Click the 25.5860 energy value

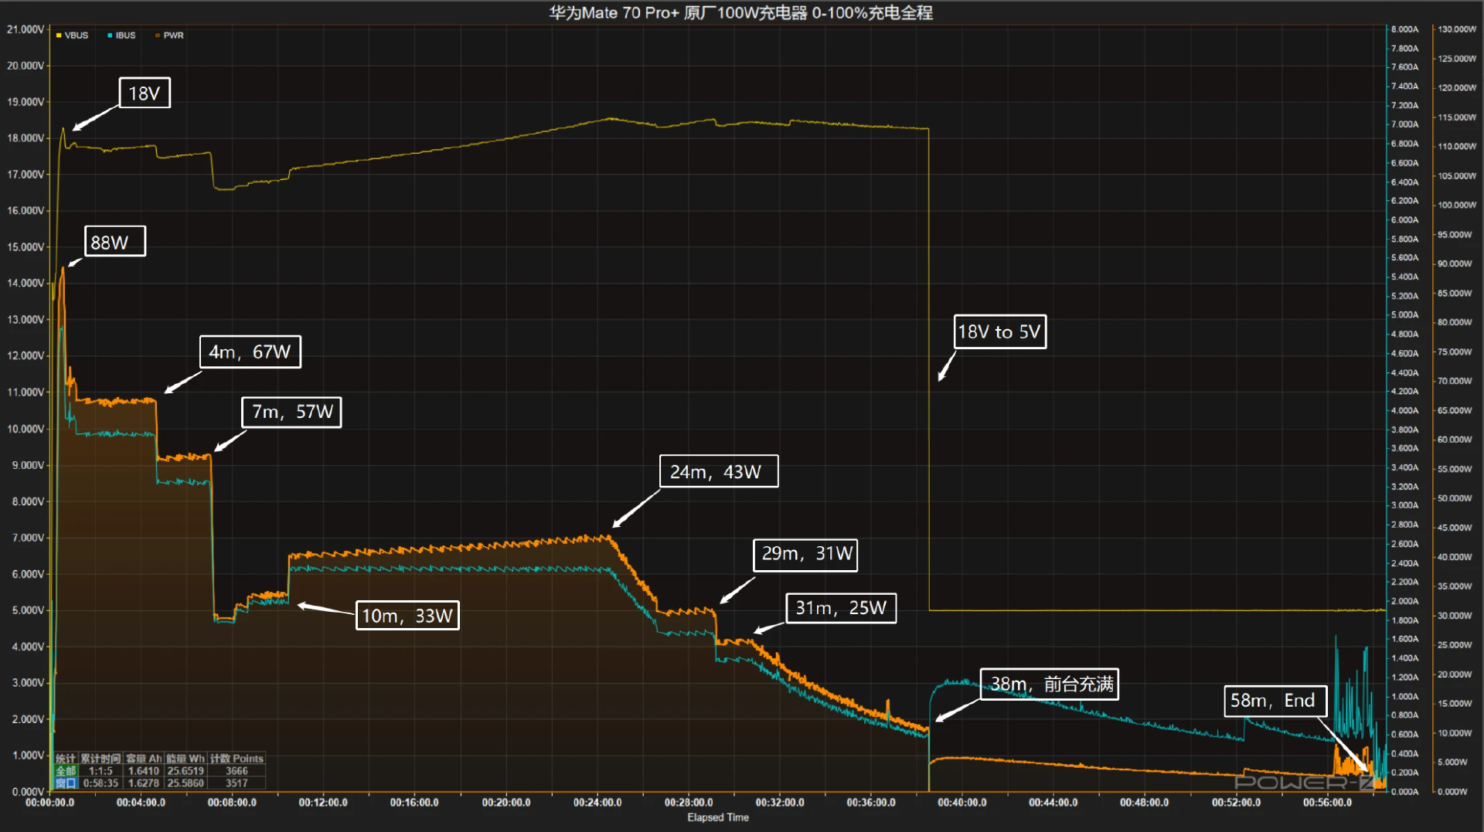point(185,783)
